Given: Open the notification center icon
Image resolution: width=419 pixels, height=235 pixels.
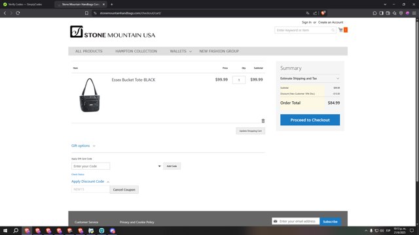Looking at the screenshot, I should (412, 230).
